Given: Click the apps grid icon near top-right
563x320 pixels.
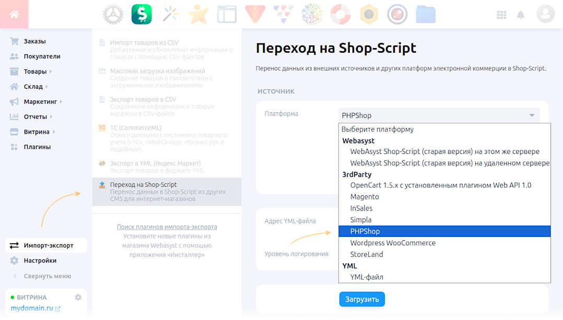Looking at the screenshot, I should pos(501,15).
